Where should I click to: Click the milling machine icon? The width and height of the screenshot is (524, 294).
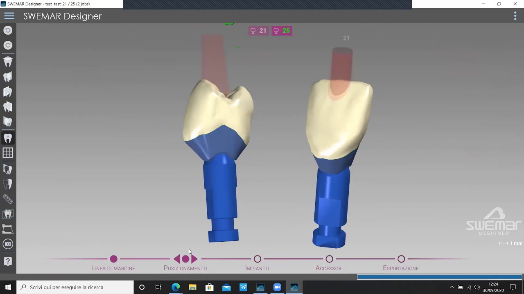(8, 229)
